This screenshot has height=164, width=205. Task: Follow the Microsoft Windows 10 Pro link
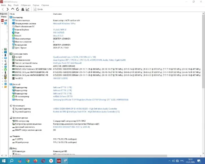(64, 23)
